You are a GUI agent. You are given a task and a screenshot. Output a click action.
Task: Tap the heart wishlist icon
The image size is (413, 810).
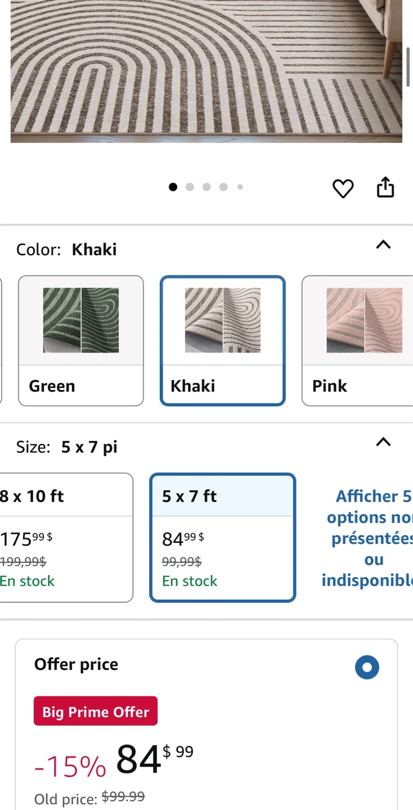click(x=343, y=188)
